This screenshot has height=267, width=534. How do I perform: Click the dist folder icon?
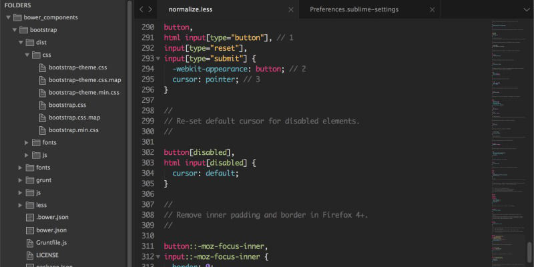(x=30, y=43)
